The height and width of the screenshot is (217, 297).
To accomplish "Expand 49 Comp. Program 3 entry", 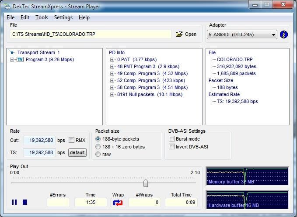I will tap(112, 73).
